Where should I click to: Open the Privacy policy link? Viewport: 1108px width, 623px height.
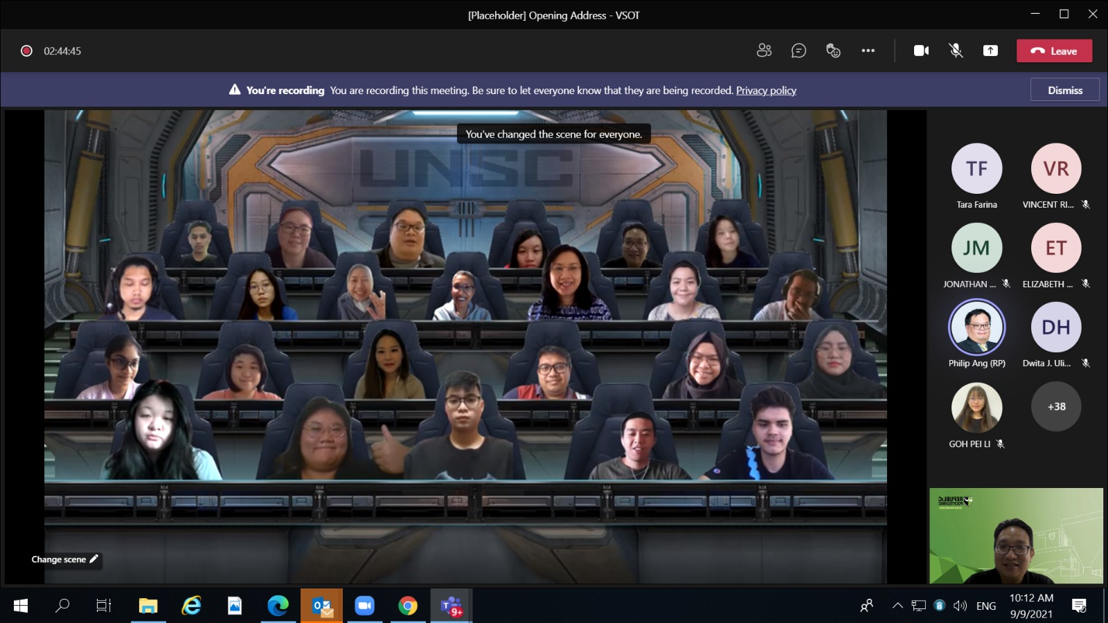[x=766, y=91]
